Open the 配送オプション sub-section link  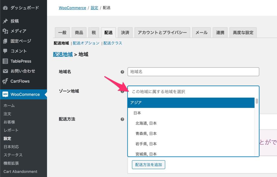click(86, 43)
